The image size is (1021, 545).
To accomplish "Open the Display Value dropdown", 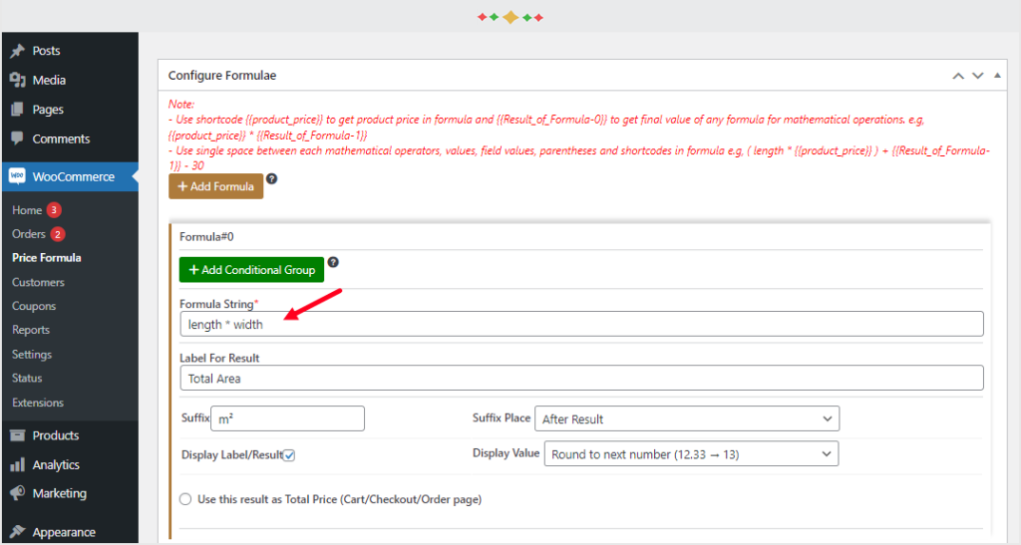I will coord(691,454).
